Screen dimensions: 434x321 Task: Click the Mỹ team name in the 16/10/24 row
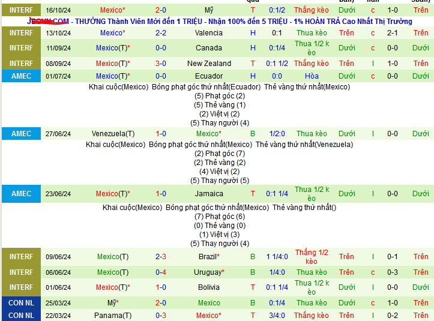coord(208,10)
